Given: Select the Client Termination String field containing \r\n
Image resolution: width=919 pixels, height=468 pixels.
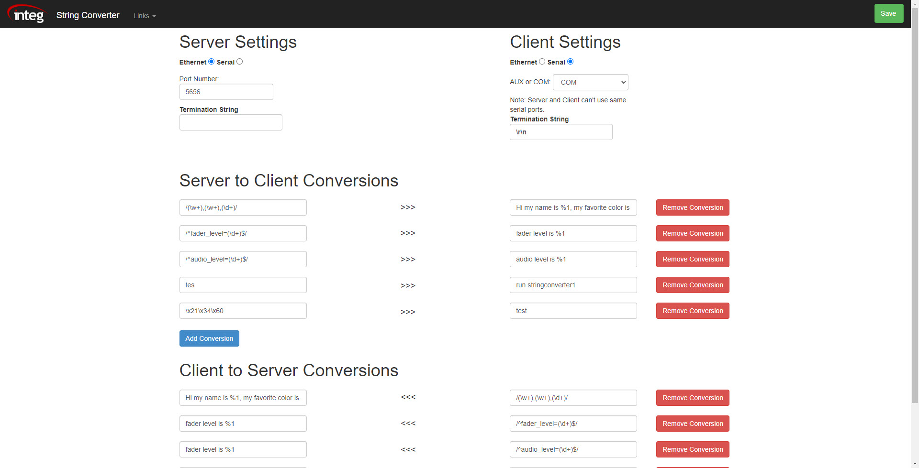Looking at the screenshot, I should pos(560,132).
